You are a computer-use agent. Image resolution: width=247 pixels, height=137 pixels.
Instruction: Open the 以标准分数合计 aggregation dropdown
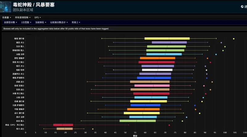point(59,23)
